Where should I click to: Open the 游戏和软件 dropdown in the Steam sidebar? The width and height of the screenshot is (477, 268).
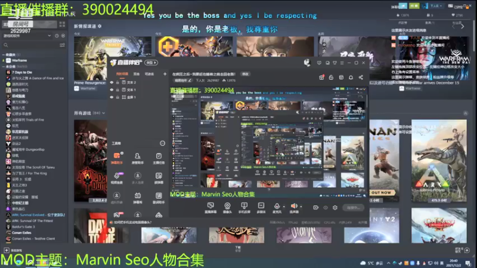click(27, 36)
